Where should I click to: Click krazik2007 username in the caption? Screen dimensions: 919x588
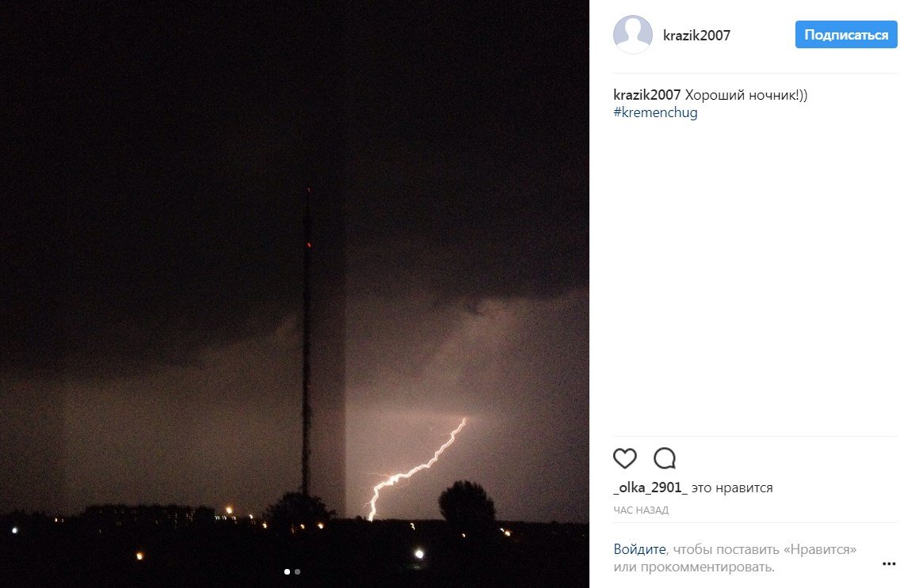click(x=646, y=95)
